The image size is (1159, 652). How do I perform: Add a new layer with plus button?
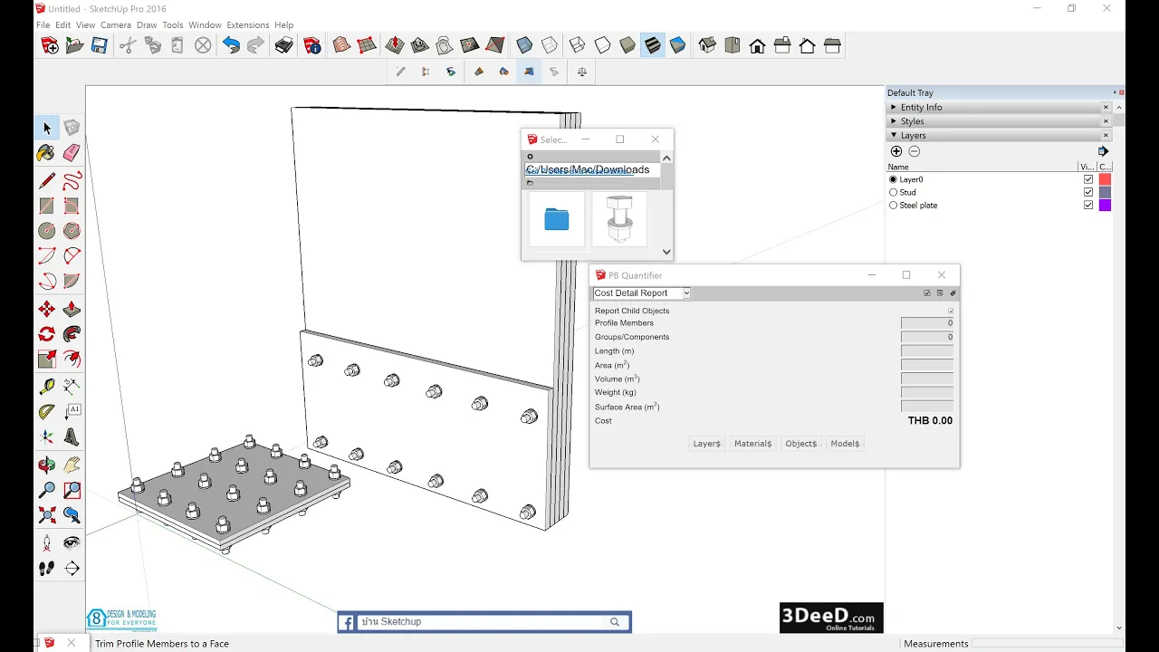coord(896,151)
